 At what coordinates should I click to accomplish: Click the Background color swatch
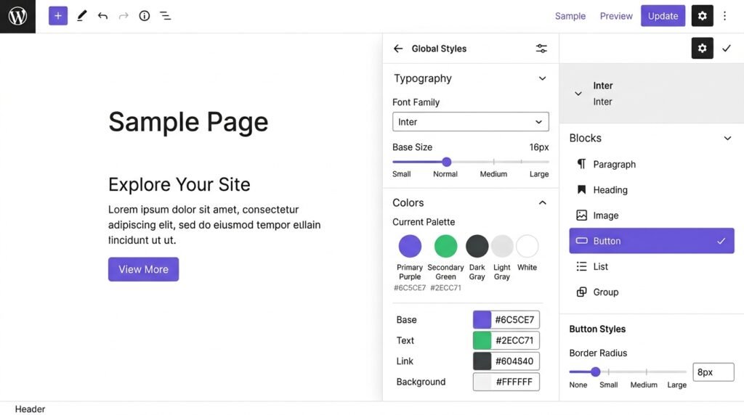pyautogui.click(x=482, y=382)
